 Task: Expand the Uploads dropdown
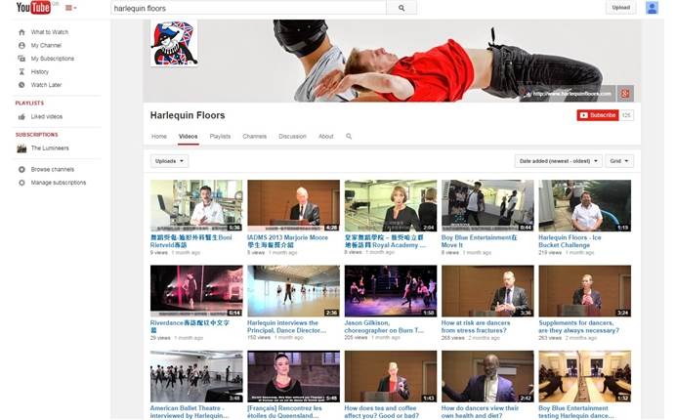169,161
